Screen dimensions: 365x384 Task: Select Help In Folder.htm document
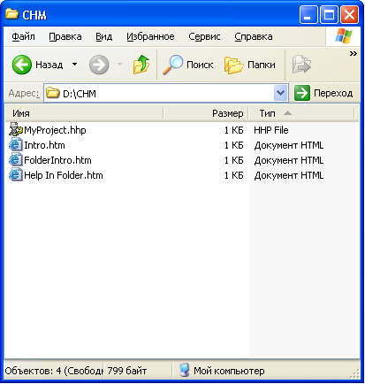tap(64, 175)
